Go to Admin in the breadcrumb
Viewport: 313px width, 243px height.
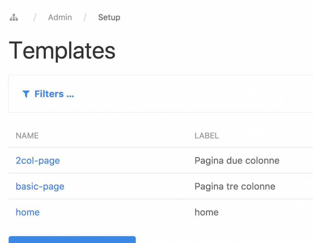[x=60, y=17]
